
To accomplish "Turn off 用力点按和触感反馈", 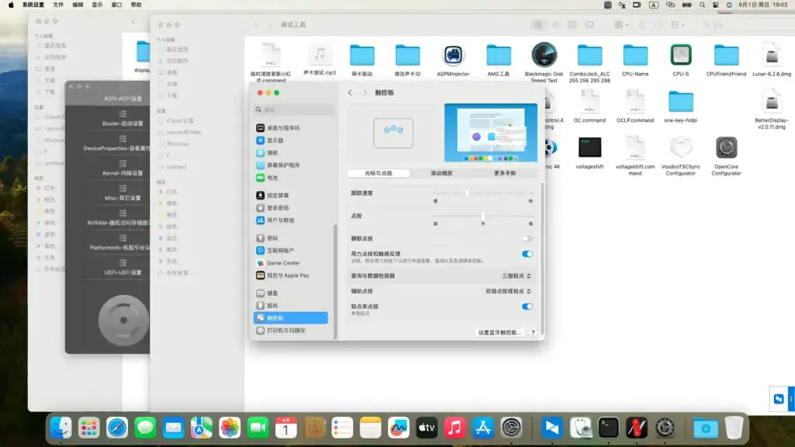I will coord(527,254).
